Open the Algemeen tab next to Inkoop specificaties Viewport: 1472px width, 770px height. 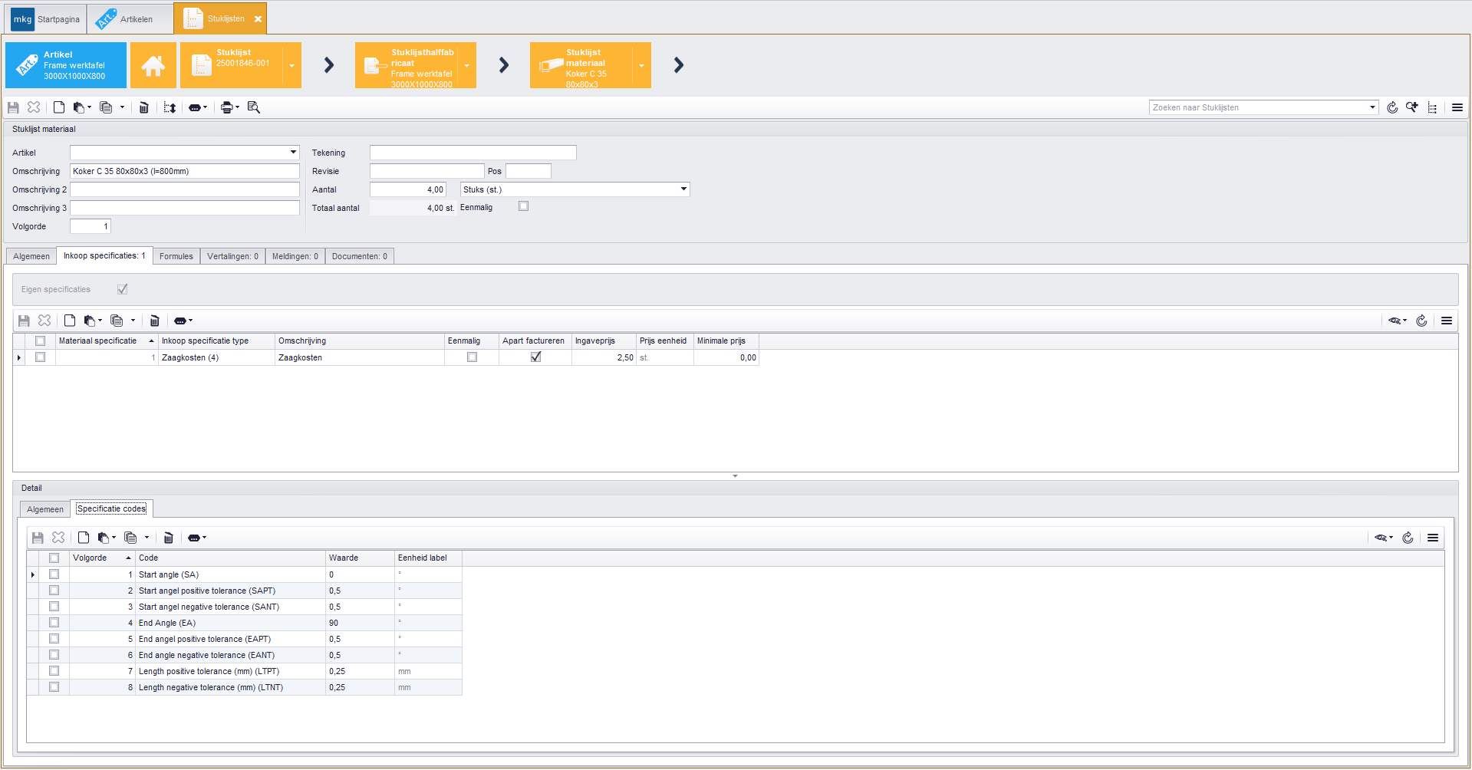pos(31,256)
